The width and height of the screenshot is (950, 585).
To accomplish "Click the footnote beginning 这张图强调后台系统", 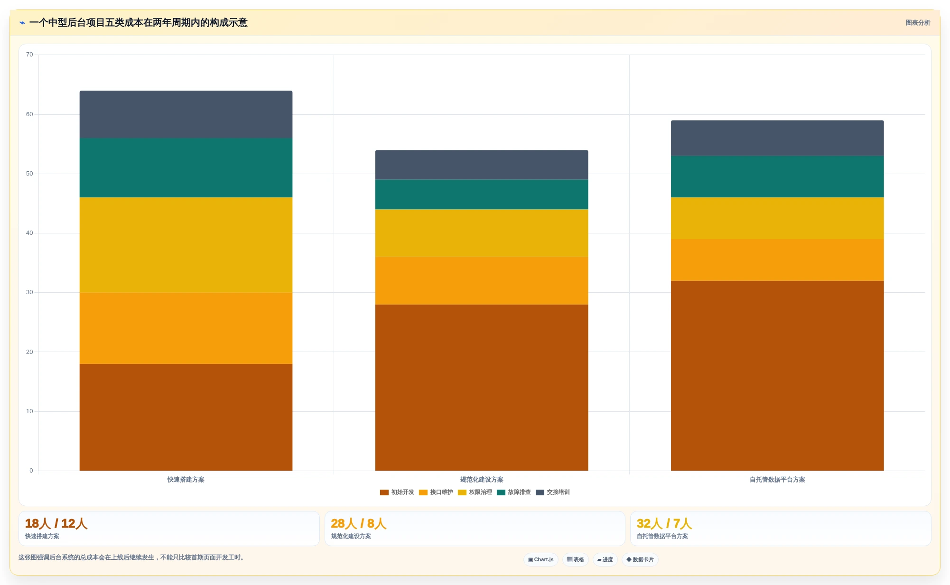I will [x=132, y=557].
